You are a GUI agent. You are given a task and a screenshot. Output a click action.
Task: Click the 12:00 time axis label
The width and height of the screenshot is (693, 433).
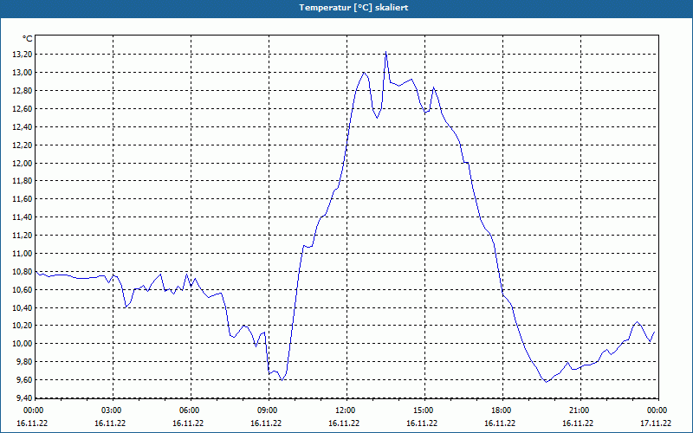tap(346, 410)
